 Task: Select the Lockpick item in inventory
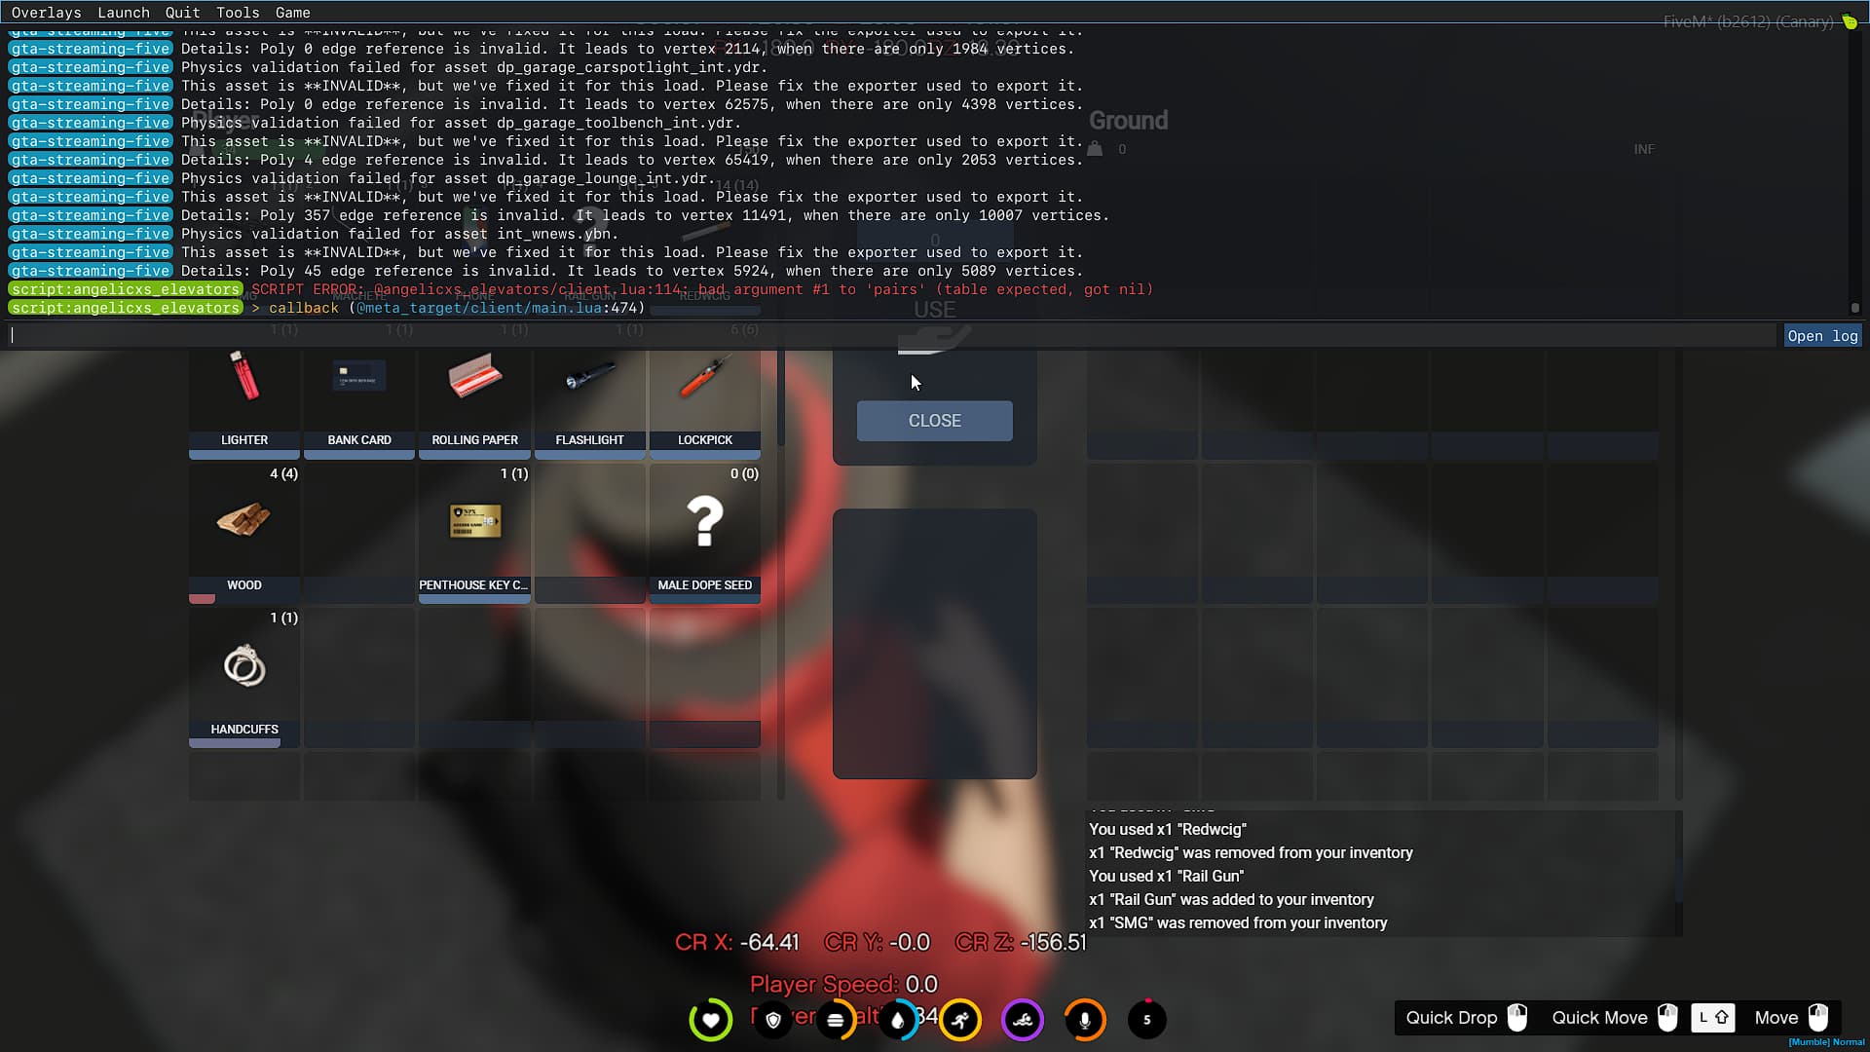[704, 399]
